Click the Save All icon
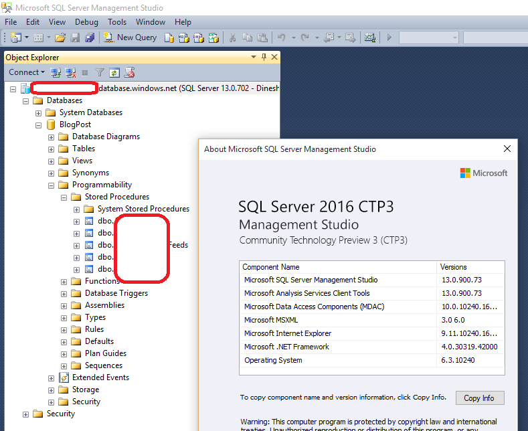 90,37
